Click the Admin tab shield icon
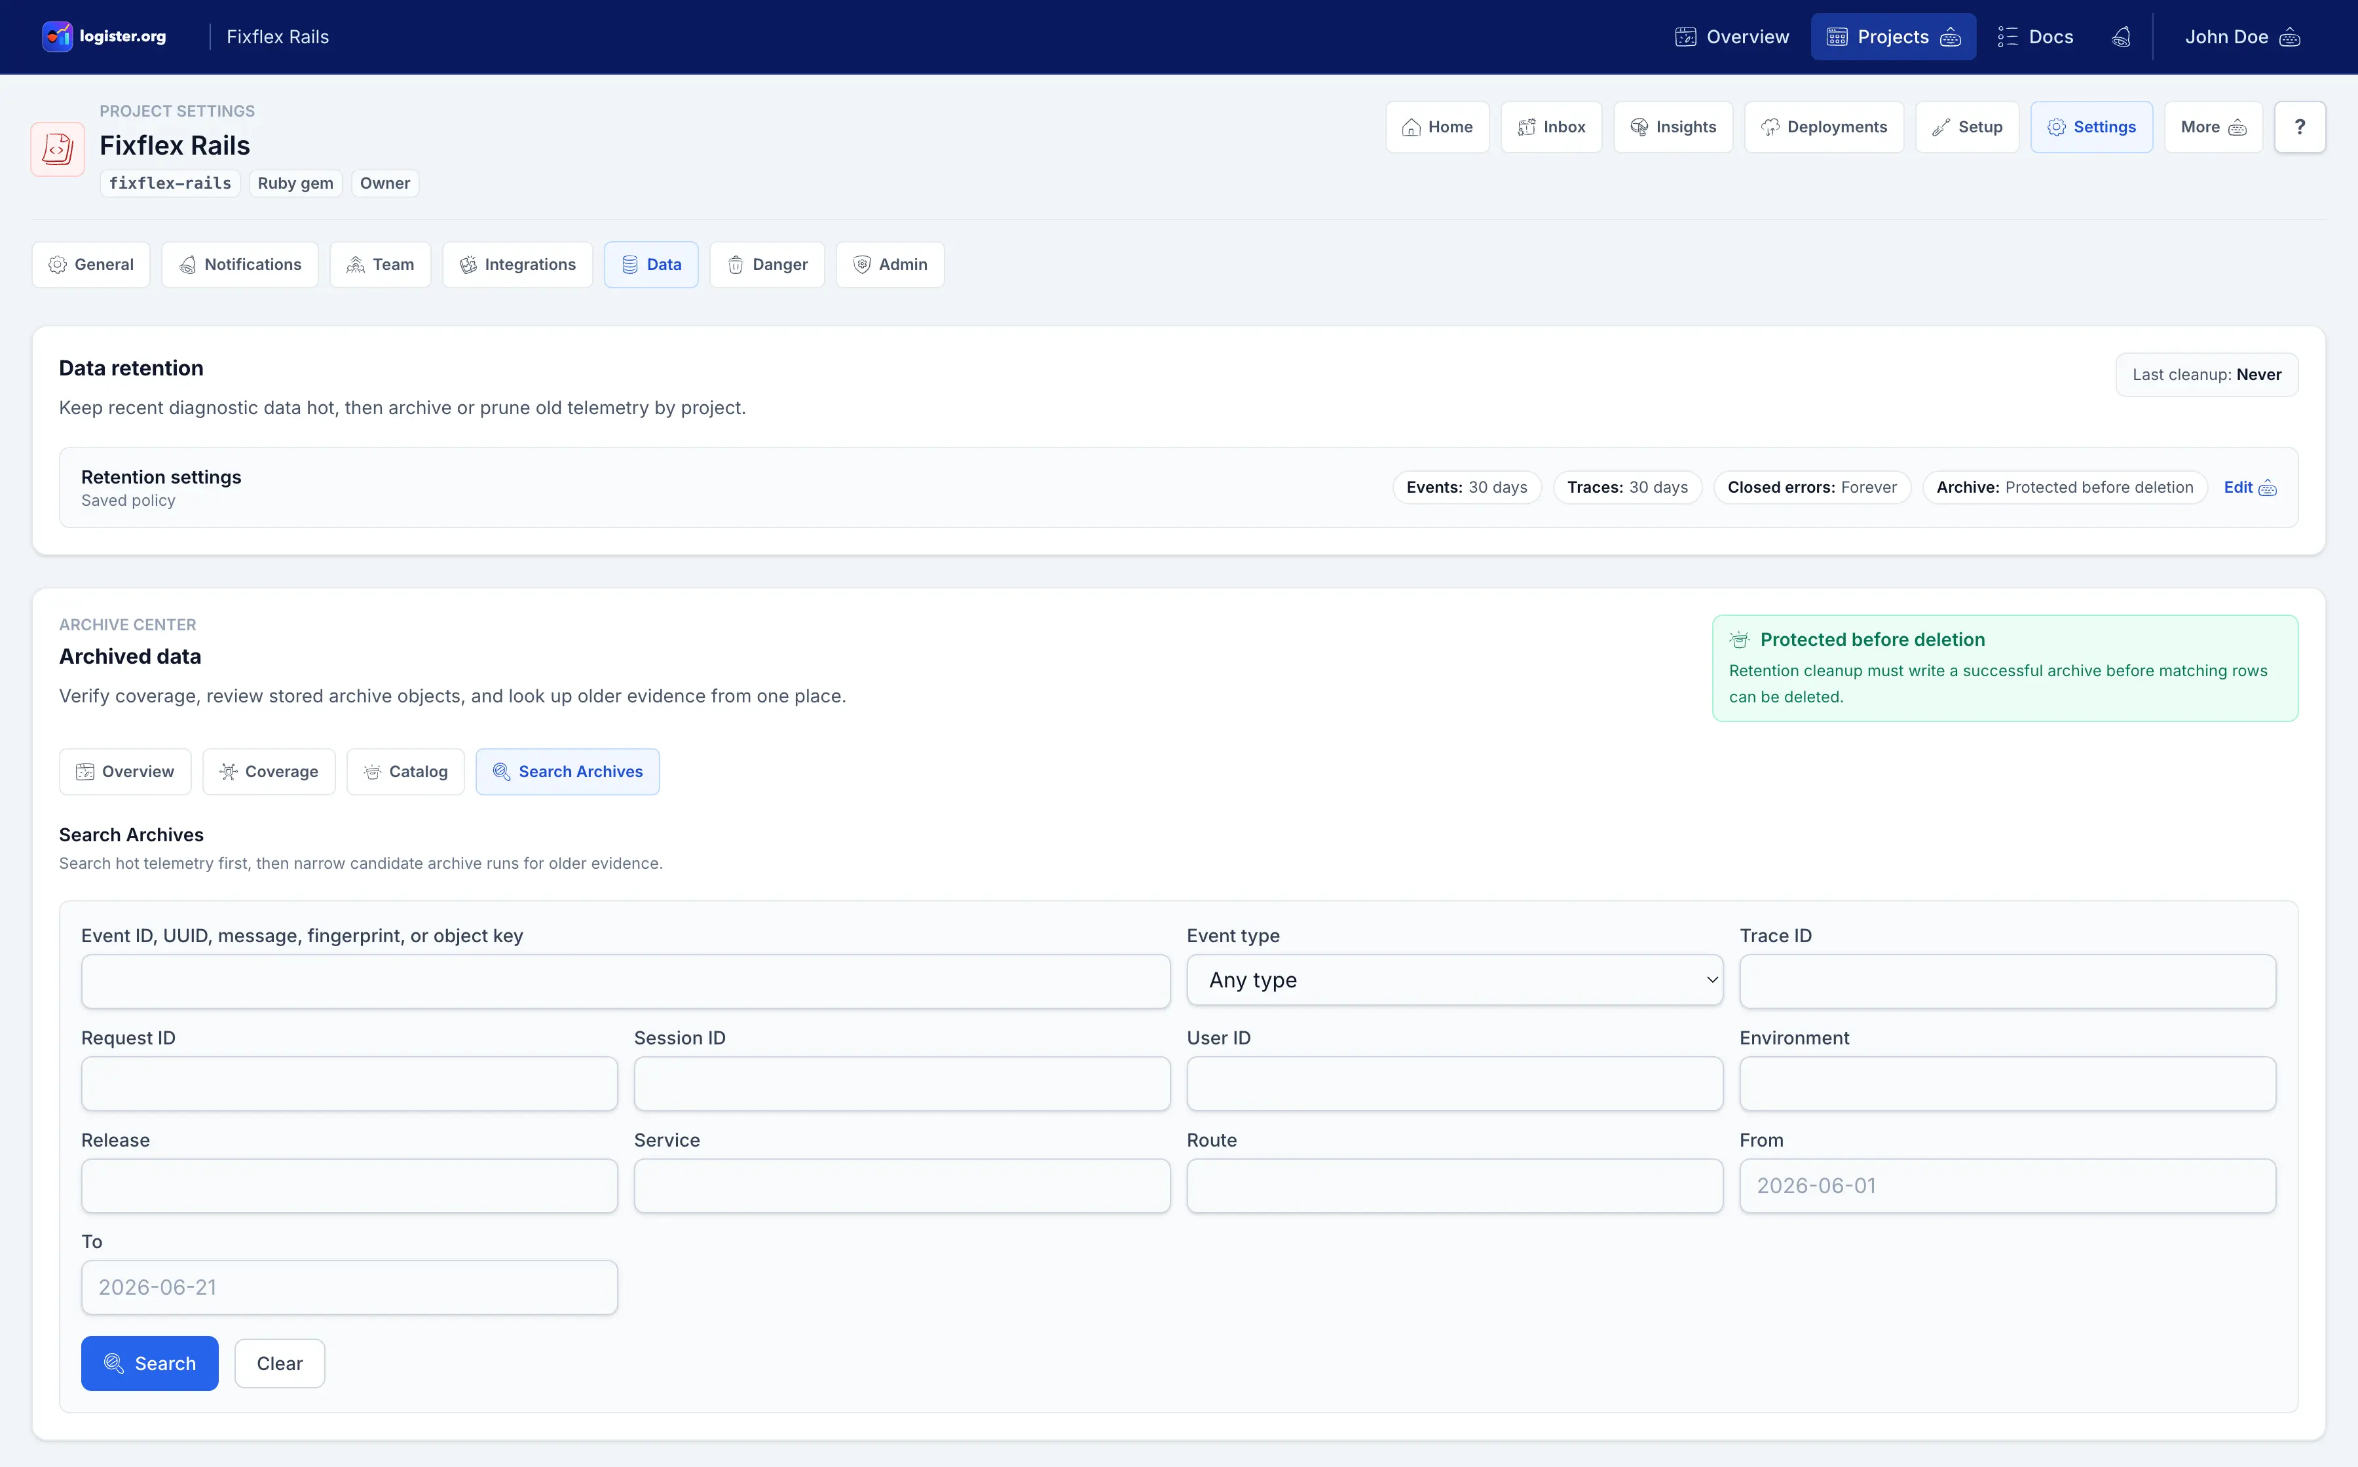2358x1467 pixels. pos(861,265)
